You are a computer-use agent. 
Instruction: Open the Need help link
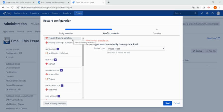(213, 38)
